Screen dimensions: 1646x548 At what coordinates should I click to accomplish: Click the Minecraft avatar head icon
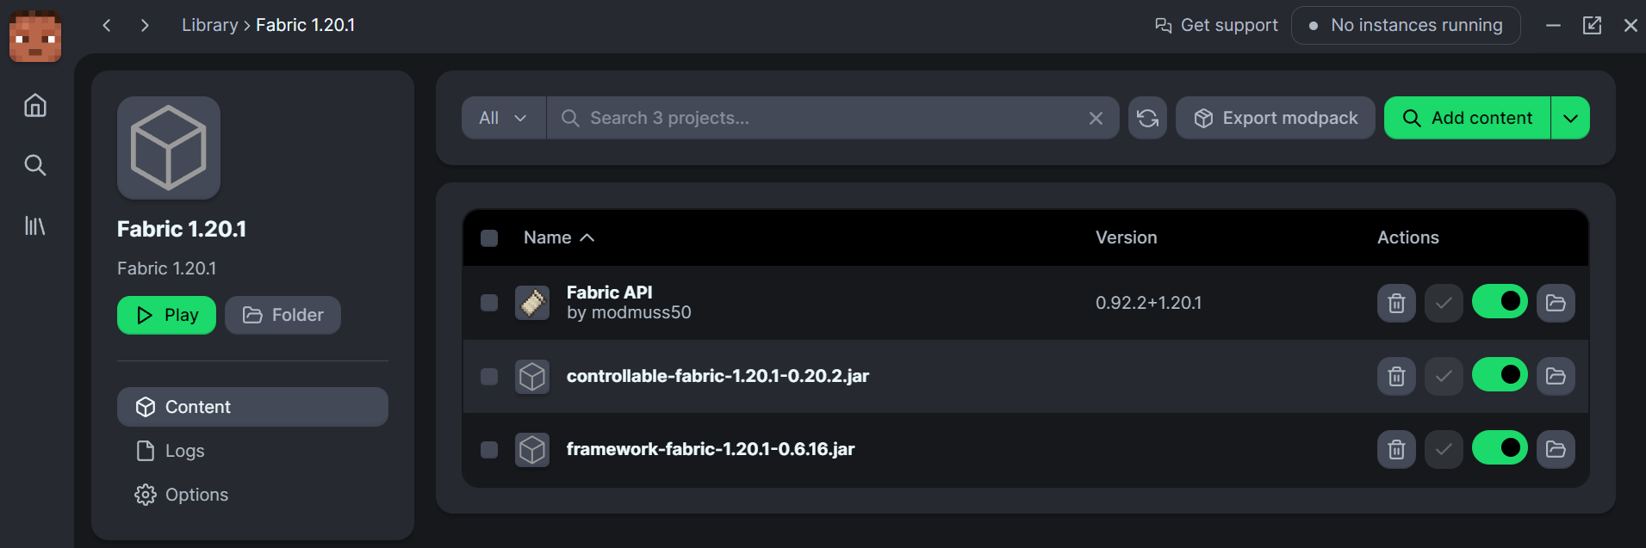click(x=35, y=36)
